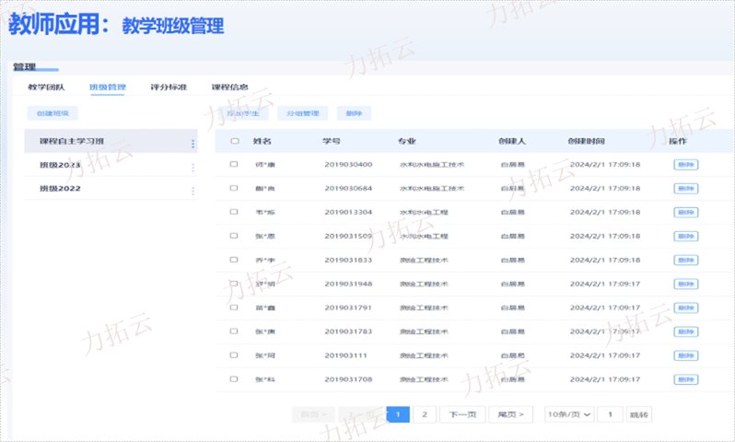Switch to the 教学团队 tab

(46, 87)
